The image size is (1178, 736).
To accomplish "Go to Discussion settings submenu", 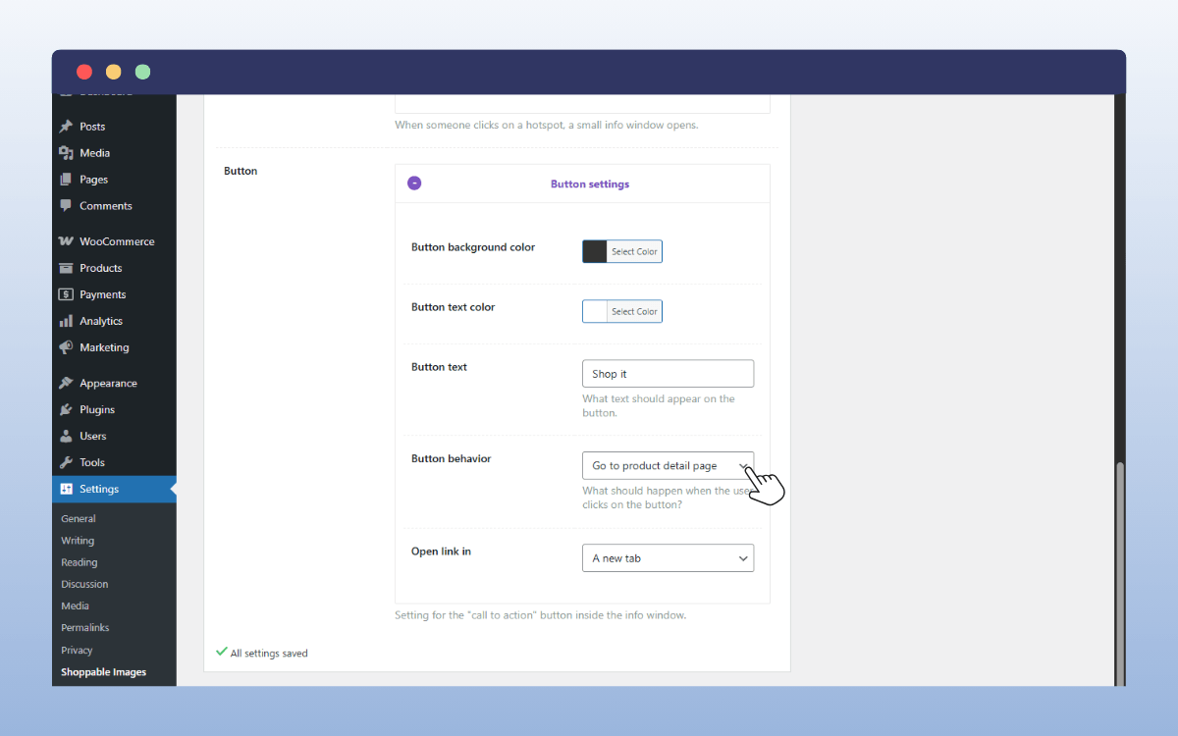I will coord(84,584).
